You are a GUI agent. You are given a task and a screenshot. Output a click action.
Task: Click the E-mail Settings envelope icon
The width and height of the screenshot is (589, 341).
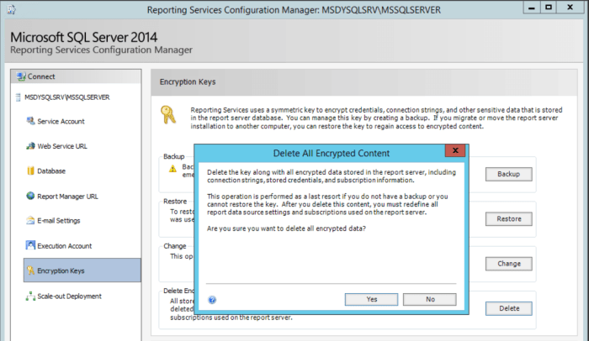click(x=30, y=220)
